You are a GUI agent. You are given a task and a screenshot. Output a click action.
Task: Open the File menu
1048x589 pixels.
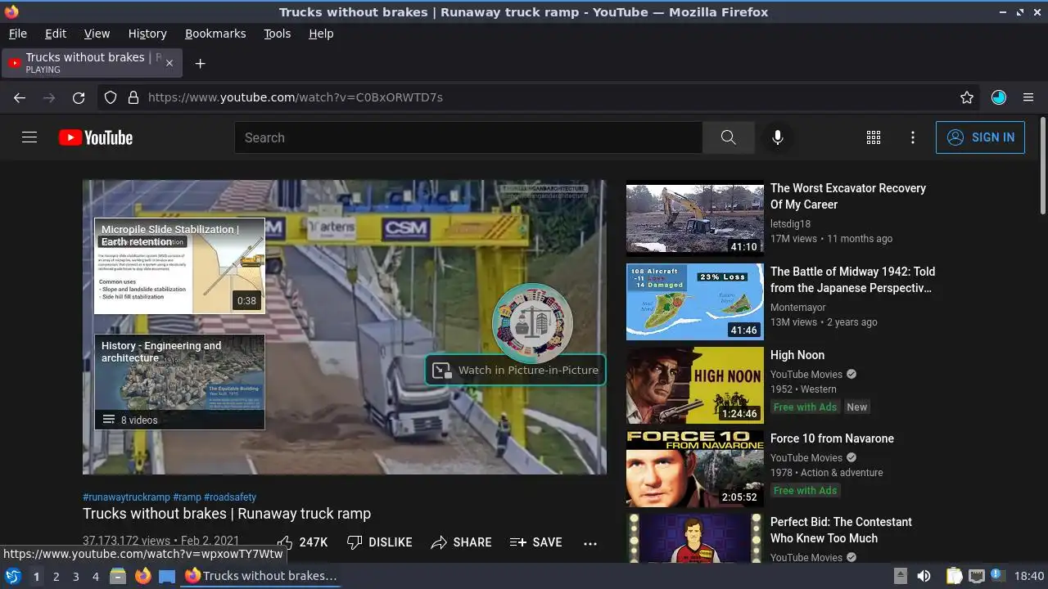click(17, 34)
